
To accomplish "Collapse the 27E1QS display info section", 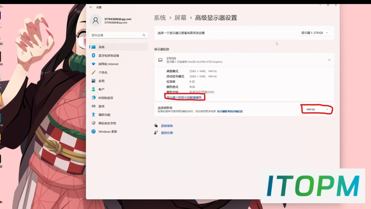I will [x=329, y=60].
